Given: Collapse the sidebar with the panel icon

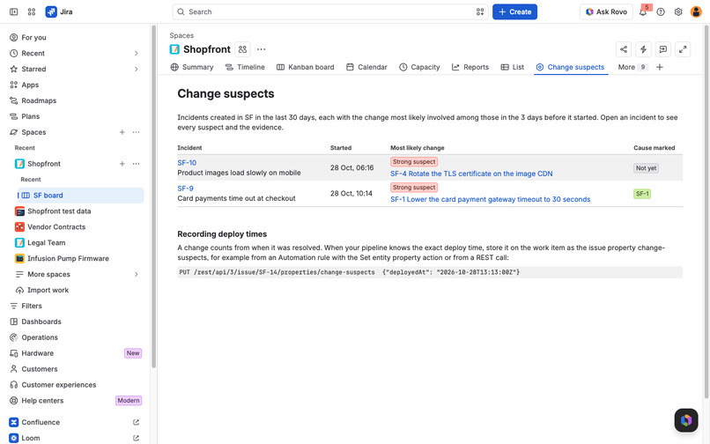Looking at the screenshot, I should [13, 11].
